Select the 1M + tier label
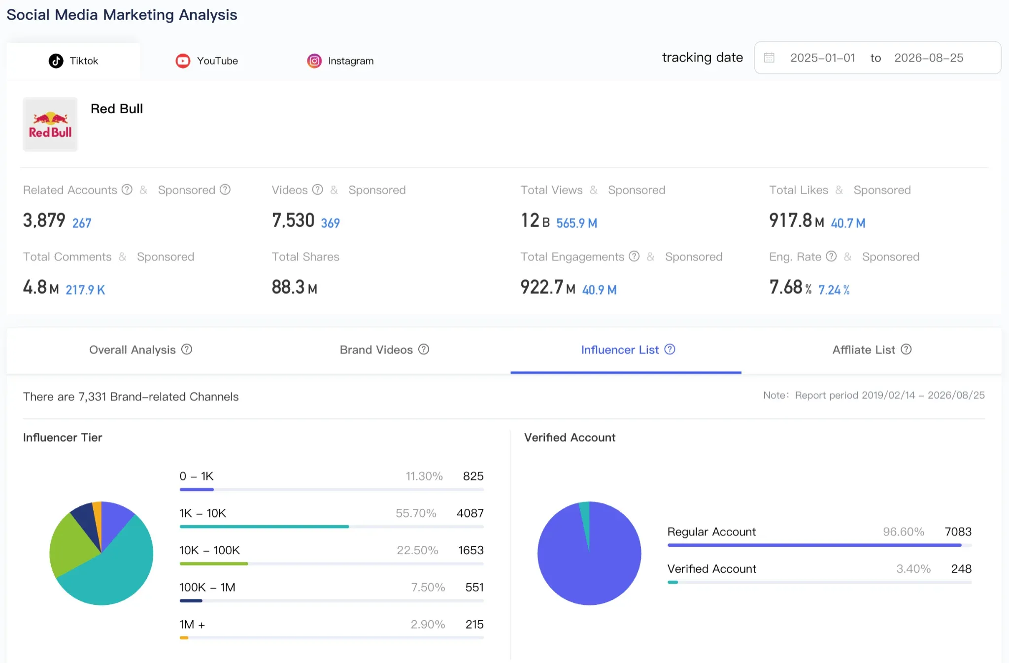This screenshot has height=663, width=1009. click(x=192, y=624)
